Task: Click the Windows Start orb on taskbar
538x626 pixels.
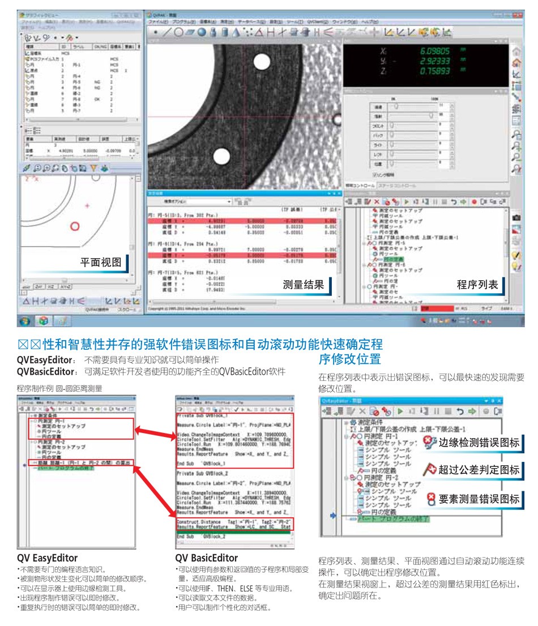Action: click(x=25, y=320)
